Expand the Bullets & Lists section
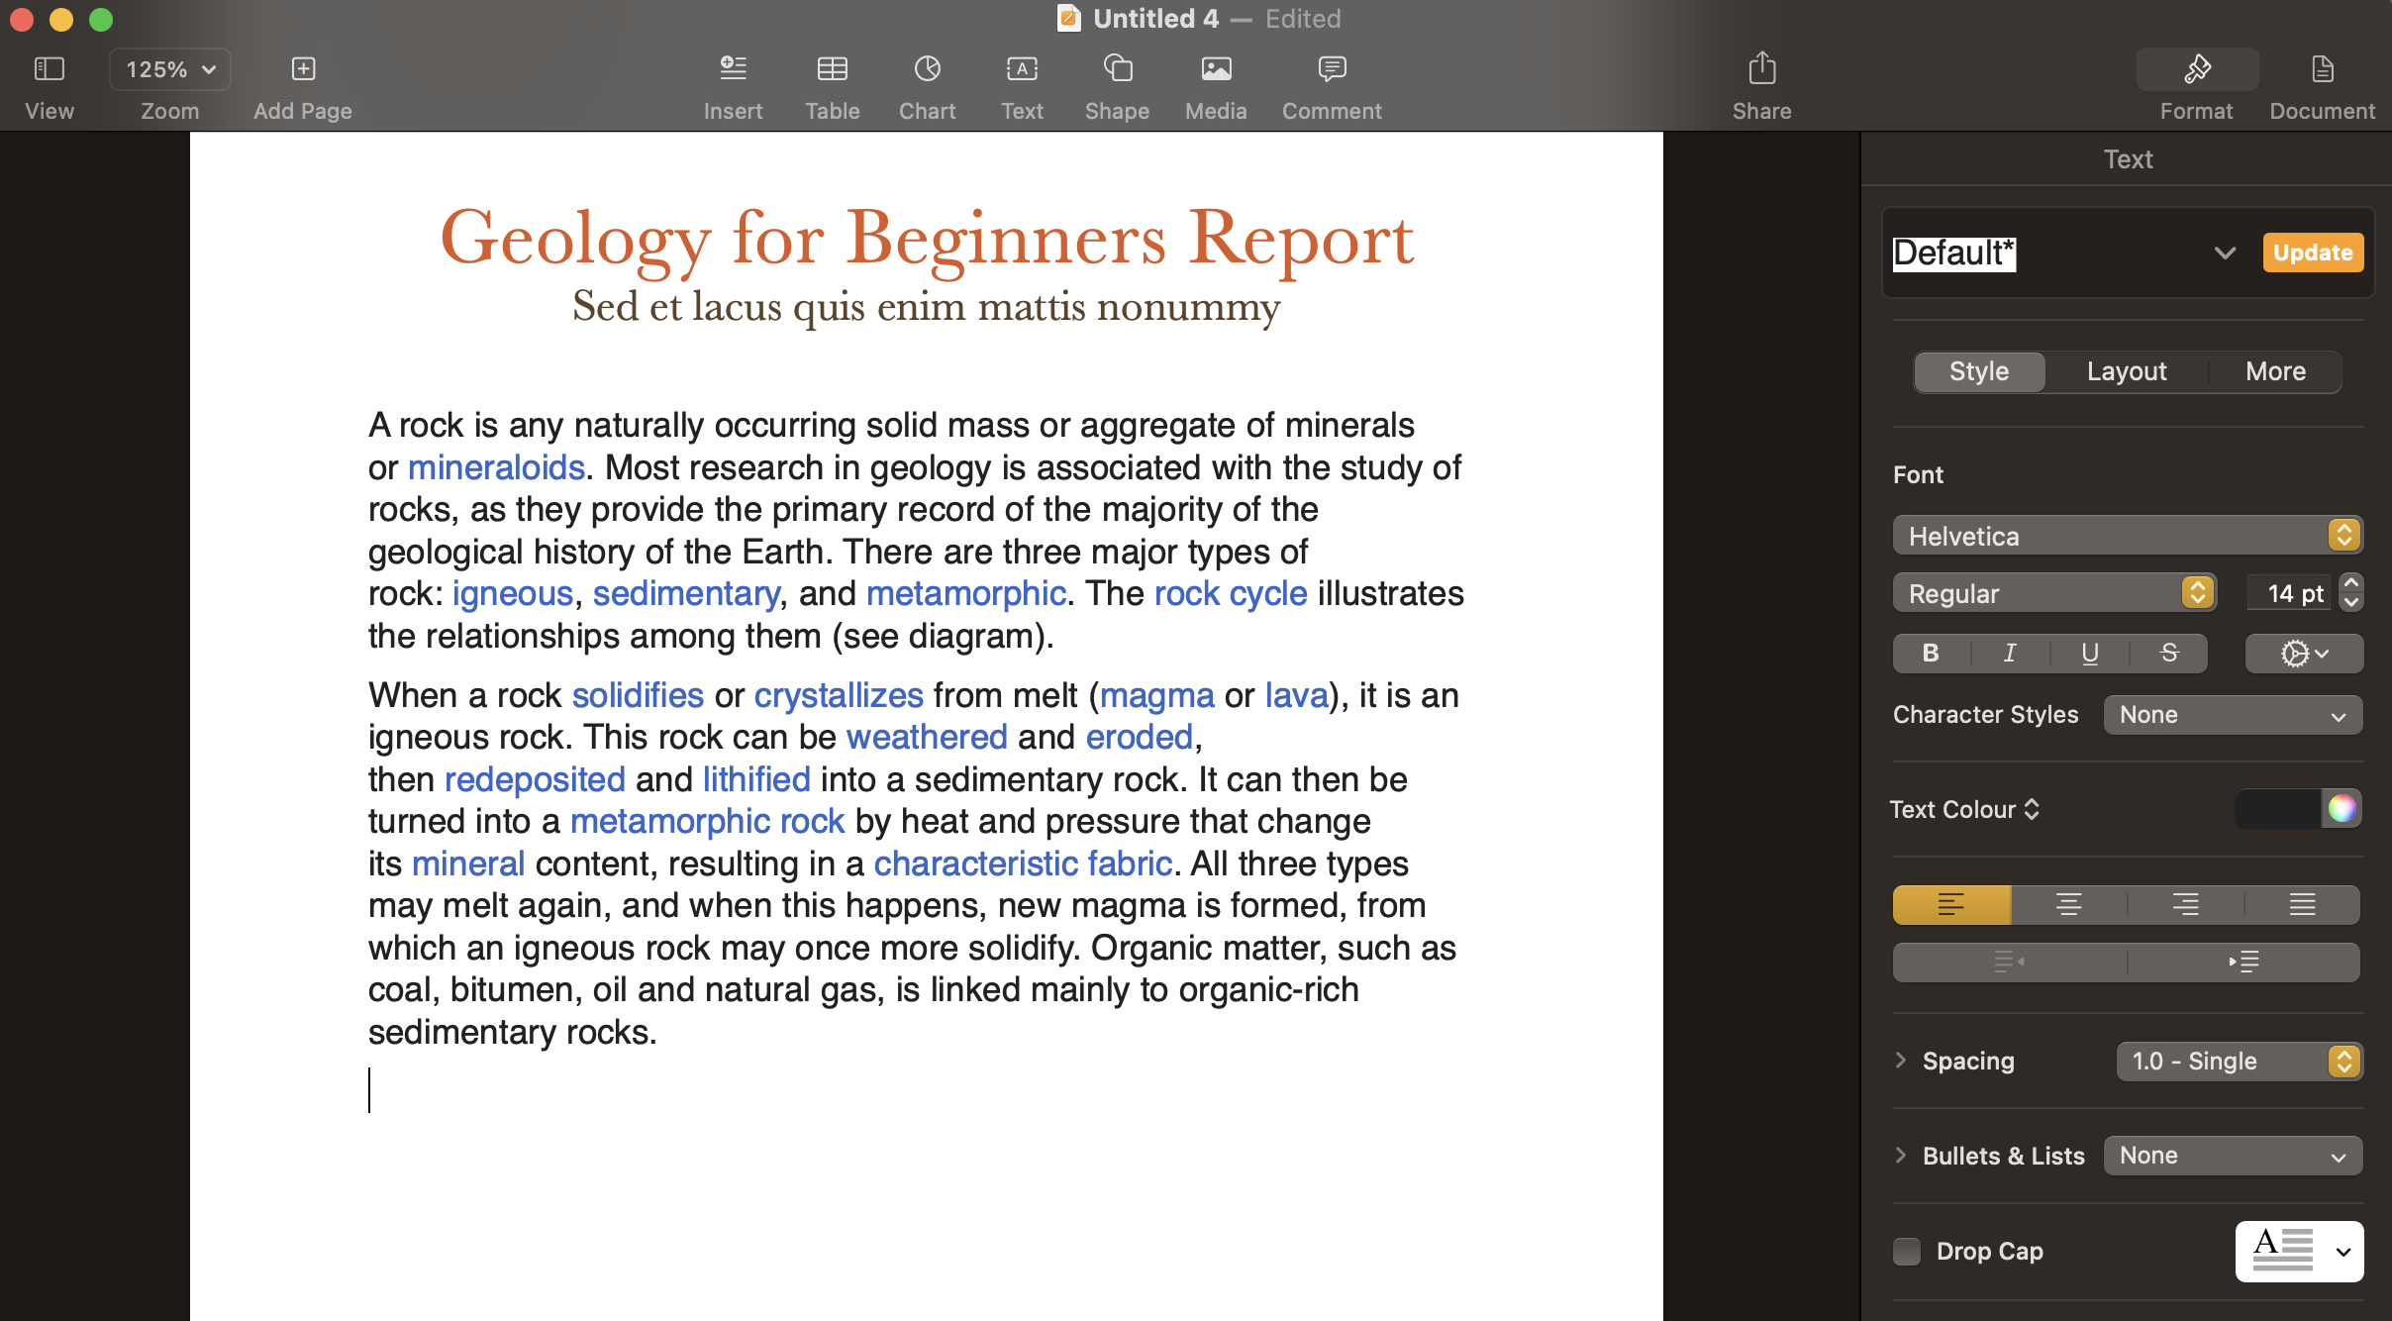 (x=1900, y=1155)
